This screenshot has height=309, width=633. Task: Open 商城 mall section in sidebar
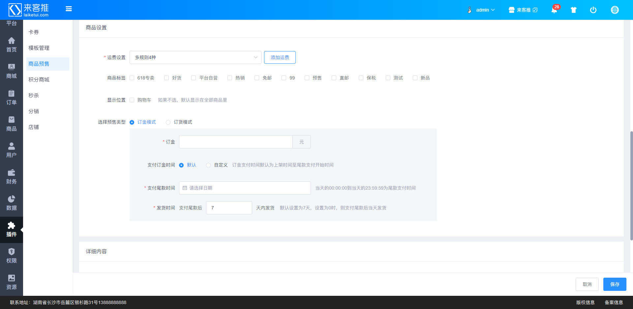point(12,71)
